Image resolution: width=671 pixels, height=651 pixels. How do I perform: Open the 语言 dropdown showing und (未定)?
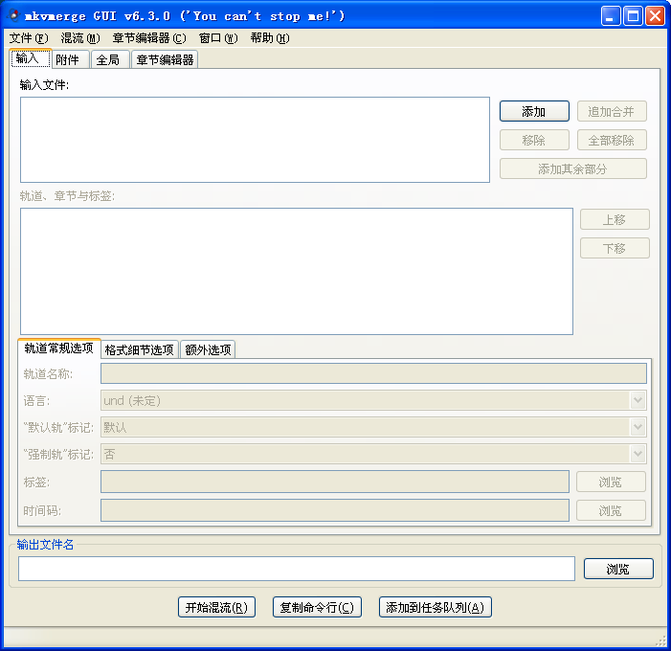tap(373, 400)
